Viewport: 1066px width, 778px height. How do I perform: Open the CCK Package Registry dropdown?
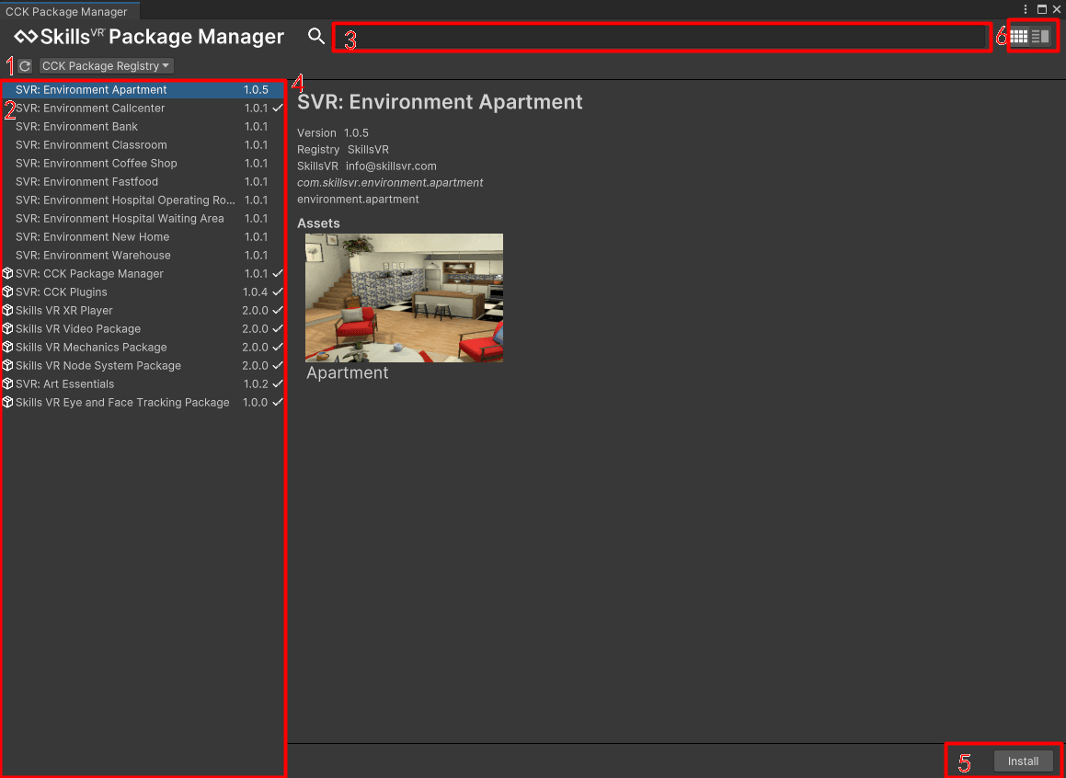106,66
